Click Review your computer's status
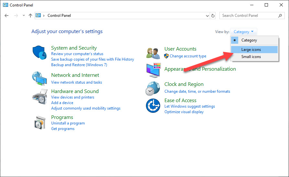The width and height of the screenshot is (289, 177). [x=77, y=54]
